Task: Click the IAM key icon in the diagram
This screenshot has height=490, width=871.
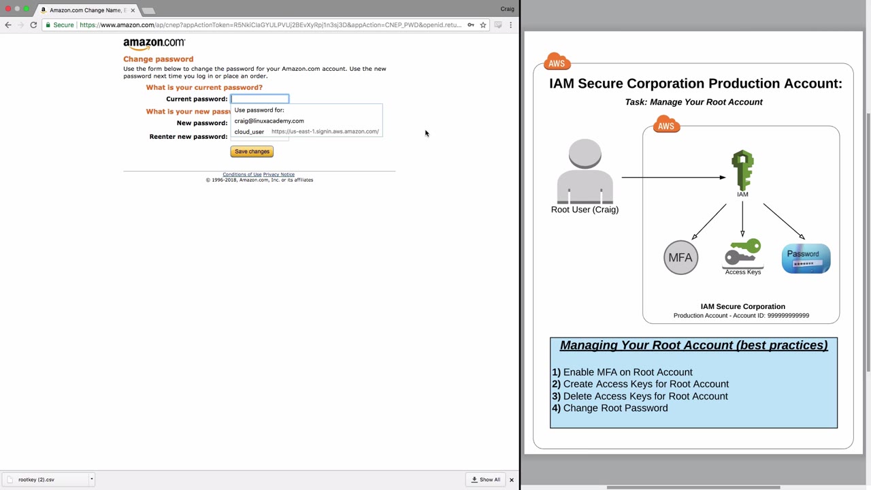Action: tap(742, 170)
